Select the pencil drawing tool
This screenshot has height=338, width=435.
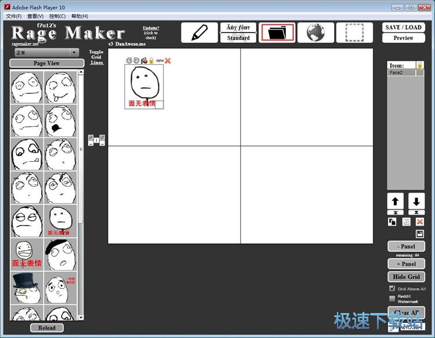click(200, 32)
